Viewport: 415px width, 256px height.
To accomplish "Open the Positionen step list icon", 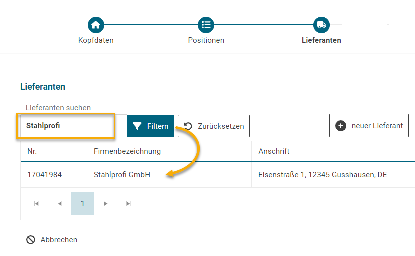I will pyautogui.click(x=206, y=24).
